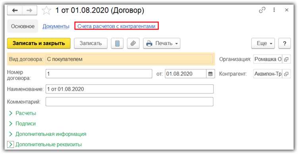Close the contract form
298x154 pixels.
click(286, 10)
